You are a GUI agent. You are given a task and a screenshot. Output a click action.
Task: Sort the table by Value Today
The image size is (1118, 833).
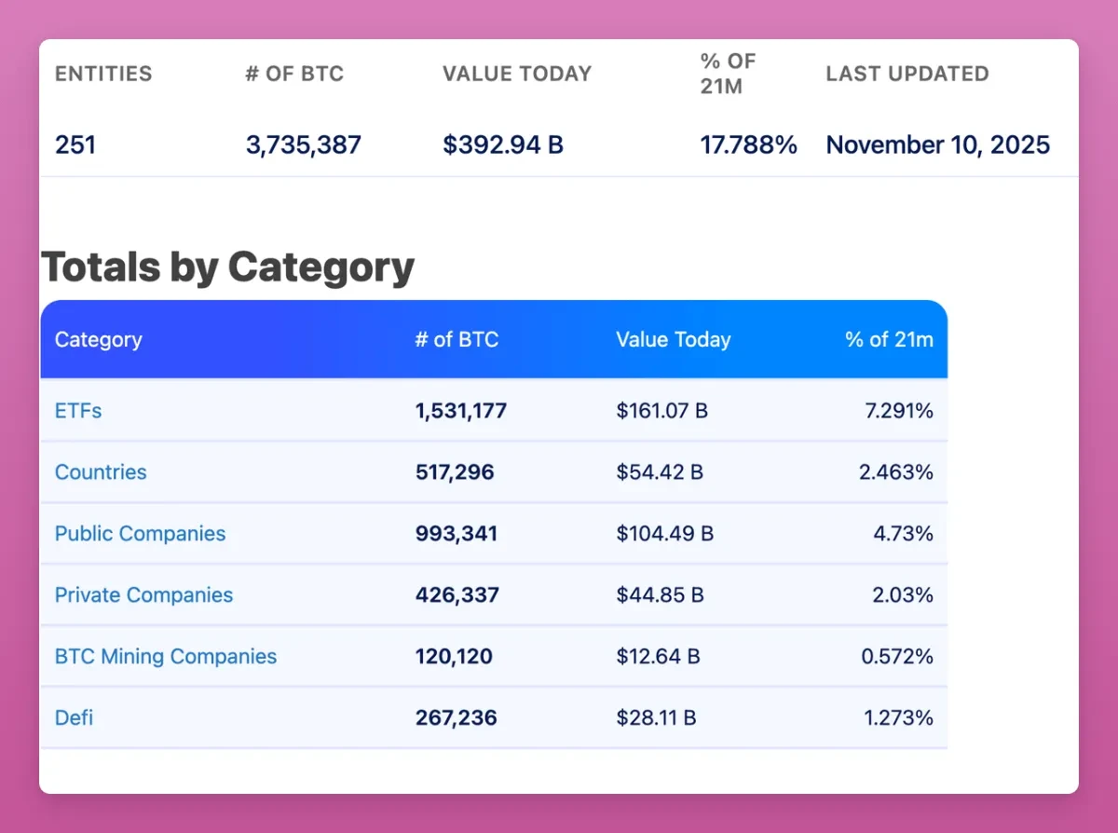pos(673,339)
